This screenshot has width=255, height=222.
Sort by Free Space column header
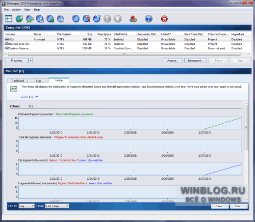pyautogui.click(x=103, y=34)
